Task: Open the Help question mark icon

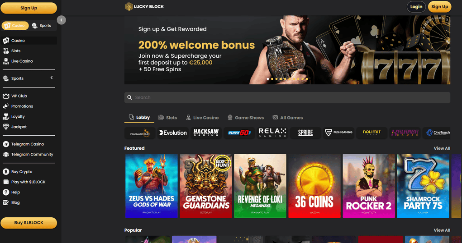Action: point(6,192)
